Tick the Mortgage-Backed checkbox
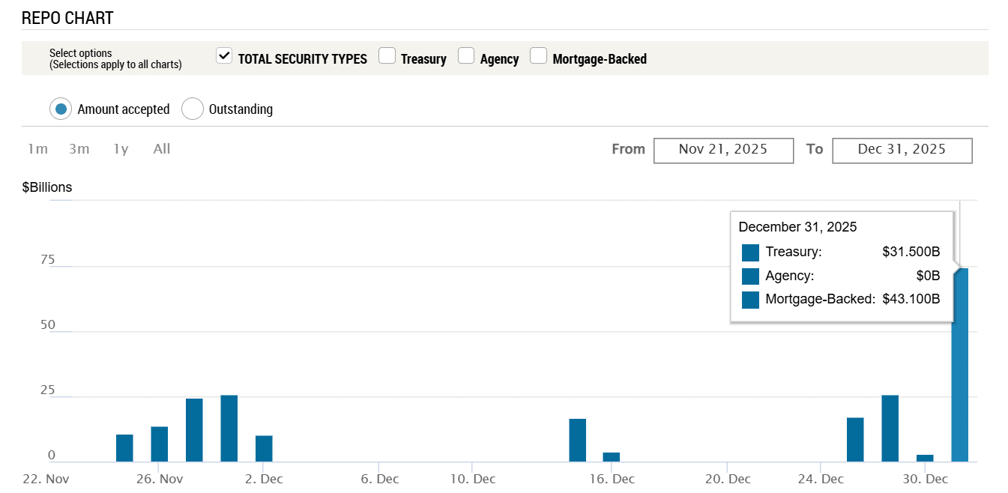 [538, 56]
